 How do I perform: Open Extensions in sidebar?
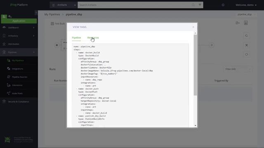[17, 85]
